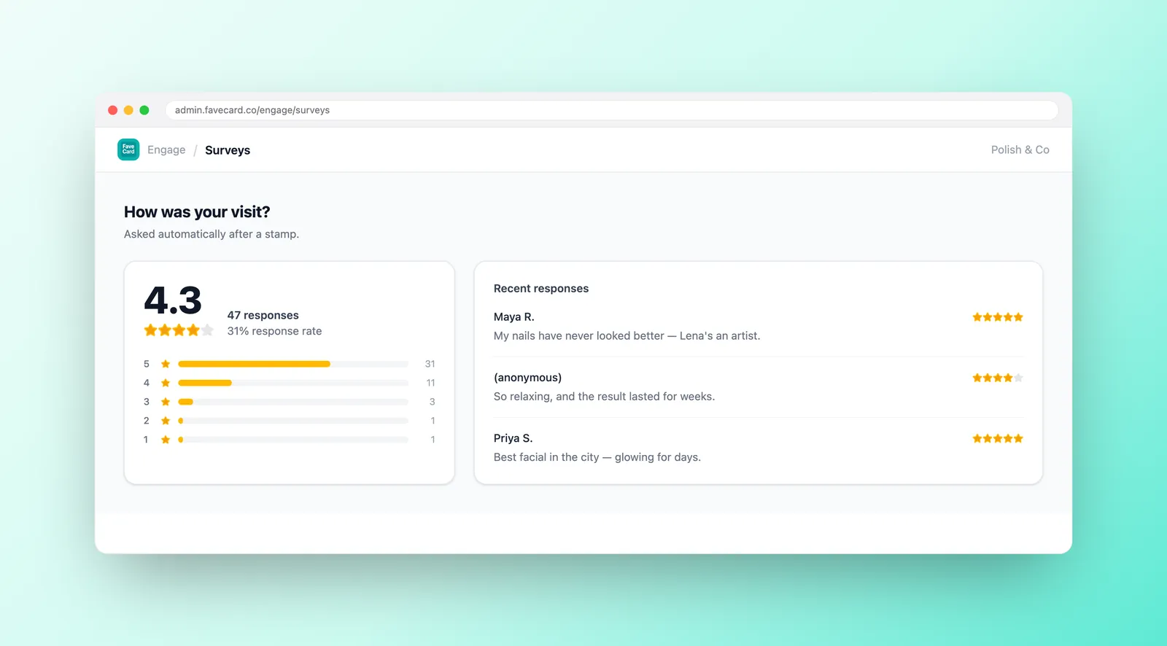Click the 3-star progress bar with 3 responses
Image resolution: width=1167 pixels, height=646 pixels.
[x=293, y=402]
